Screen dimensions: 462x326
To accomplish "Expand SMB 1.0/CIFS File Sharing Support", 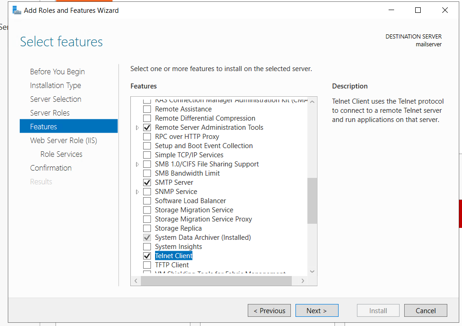I will point(137,164).
